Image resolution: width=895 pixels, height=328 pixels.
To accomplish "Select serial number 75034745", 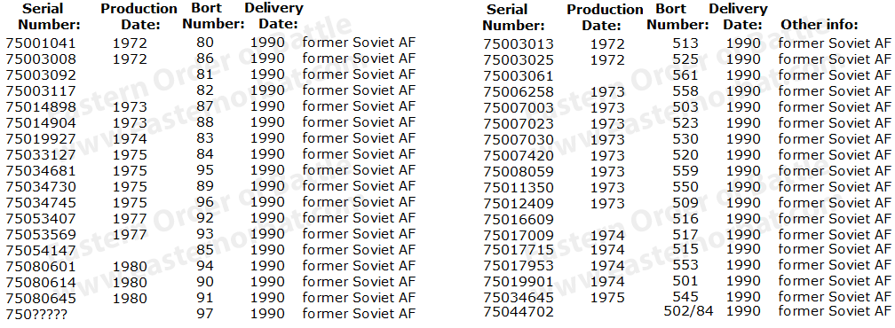I will [41, 203].
